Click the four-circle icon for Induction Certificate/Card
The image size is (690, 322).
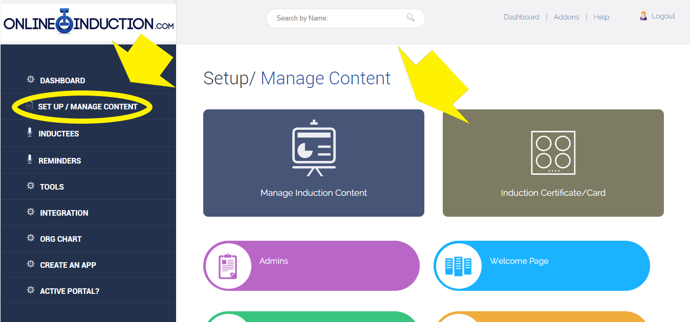553,153
